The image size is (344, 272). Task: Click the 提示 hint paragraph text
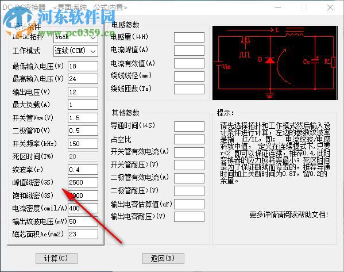[x=275, y=153]
